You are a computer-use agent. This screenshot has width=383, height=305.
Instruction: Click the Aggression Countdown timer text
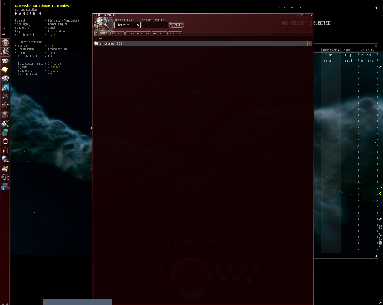click(x=42, y=6)
